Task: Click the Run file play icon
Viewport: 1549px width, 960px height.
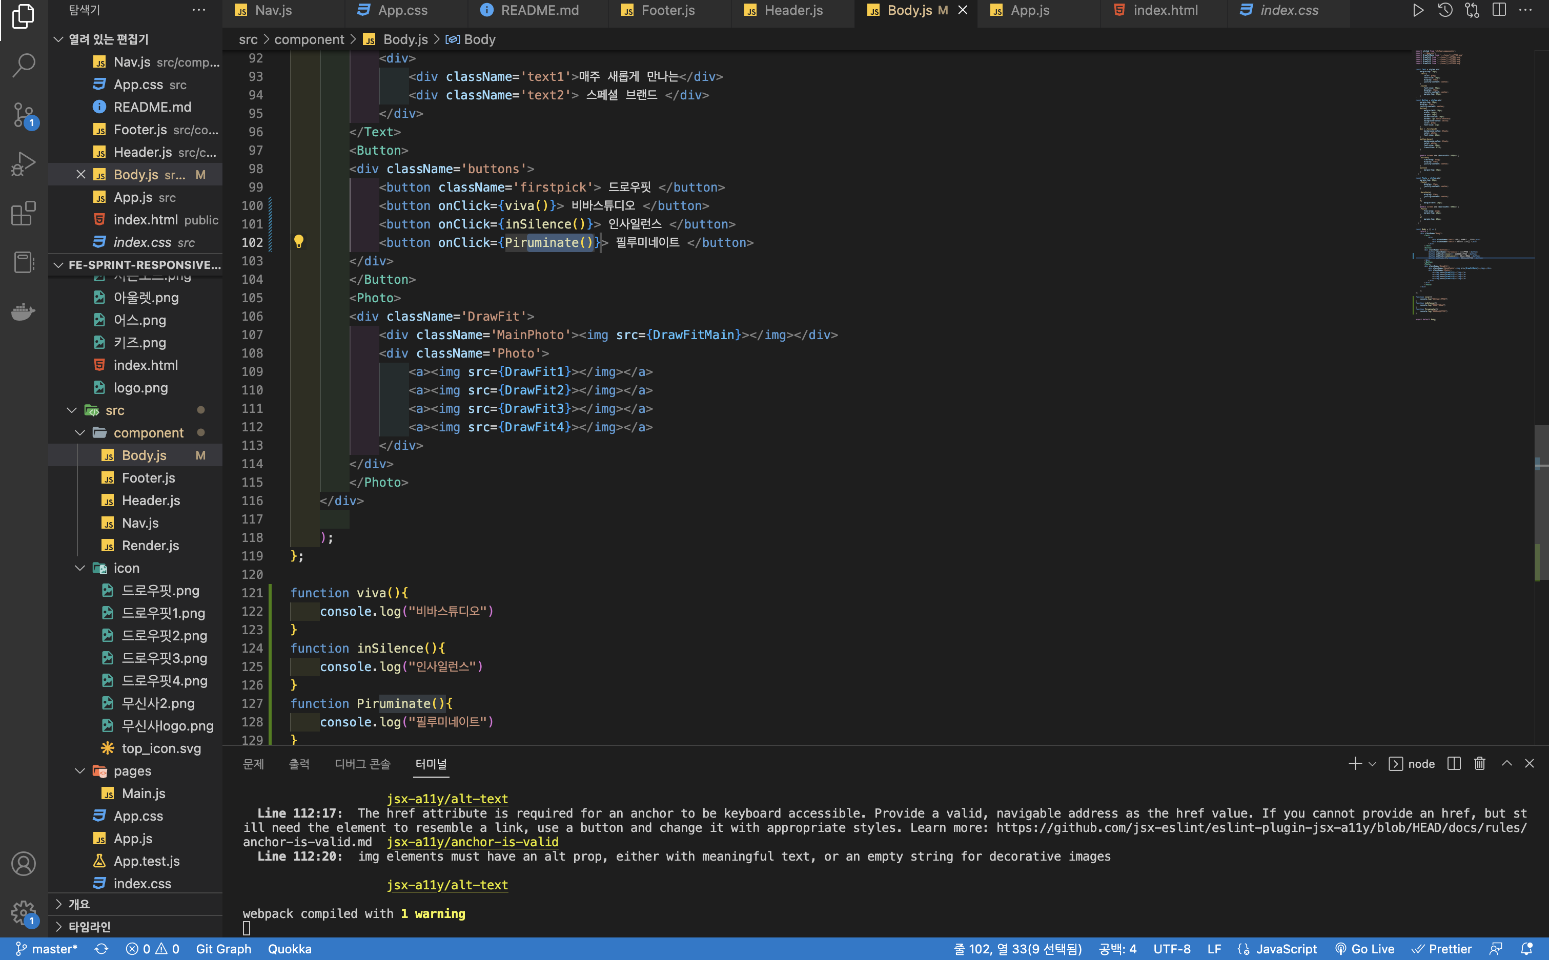Action: 1418,10
